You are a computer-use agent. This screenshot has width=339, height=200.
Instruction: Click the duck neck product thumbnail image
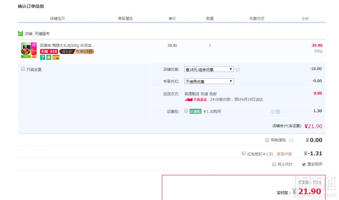pyautogui.click(x=29, y=50)
